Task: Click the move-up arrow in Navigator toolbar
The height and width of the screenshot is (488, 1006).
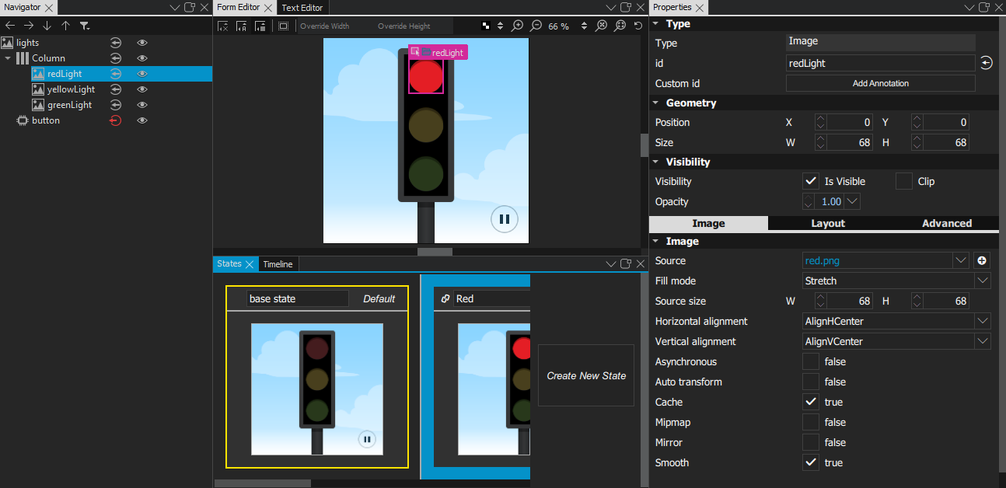Action: pos(65,26)
